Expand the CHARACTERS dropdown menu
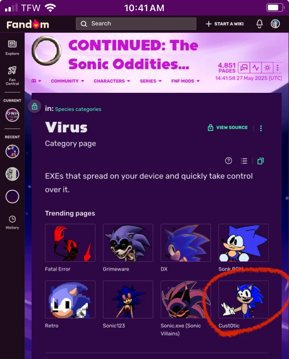Viewport: 289px width, 359px height. (112, 81)
